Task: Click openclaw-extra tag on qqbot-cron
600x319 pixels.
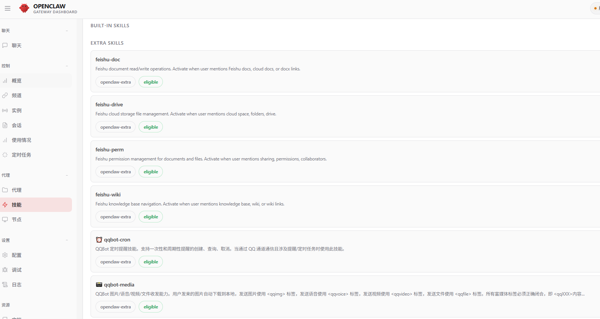Action: [x=116, y=262]
